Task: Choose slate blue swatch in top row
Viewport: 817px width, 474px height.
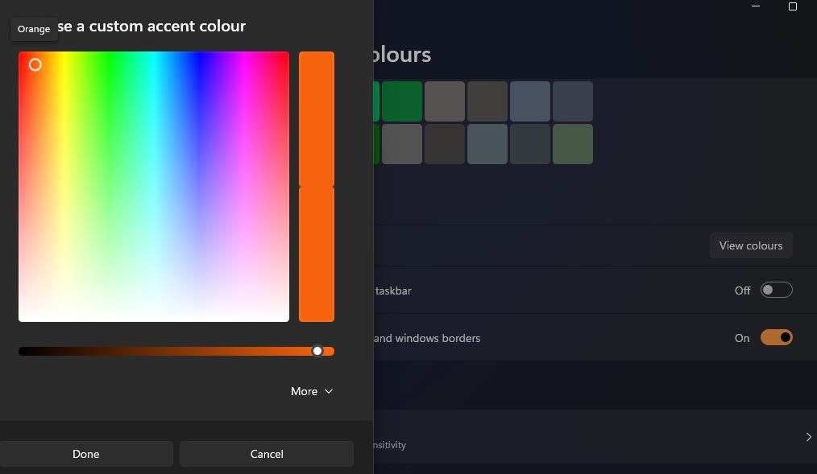Action: pyautogui.click(x=530, y=101)
